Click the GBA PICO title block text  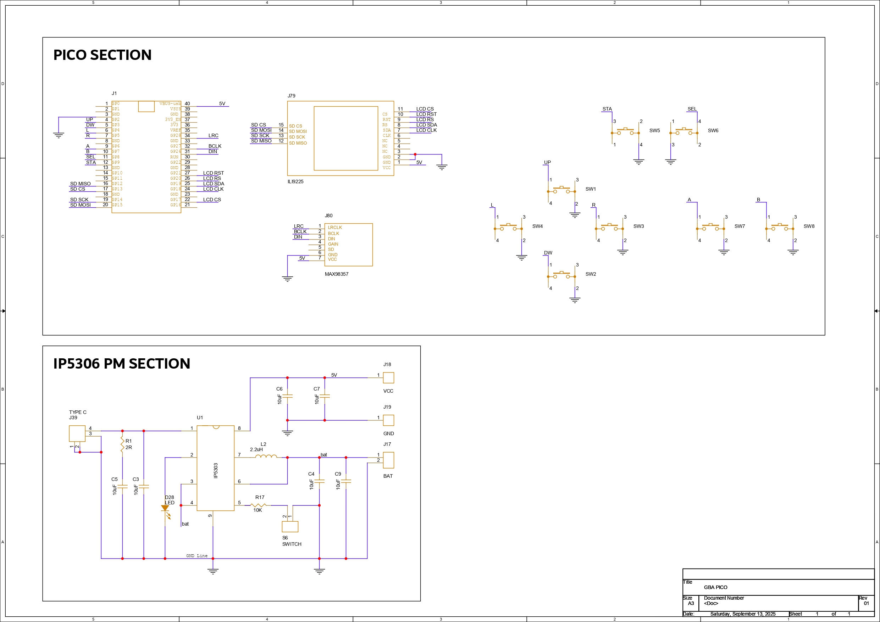tap(715, 587)
